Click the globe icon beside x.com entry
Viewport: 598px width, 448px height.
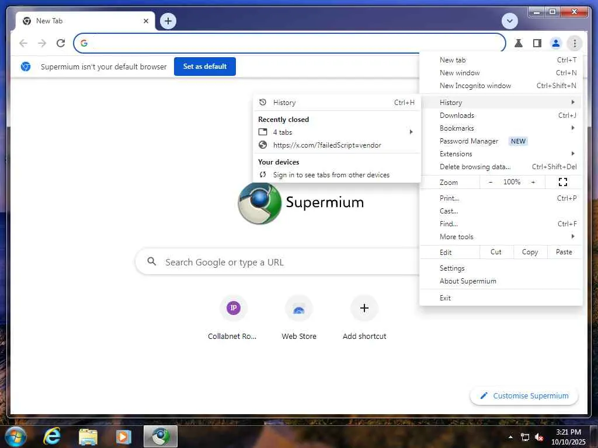(x=263, y=145)
